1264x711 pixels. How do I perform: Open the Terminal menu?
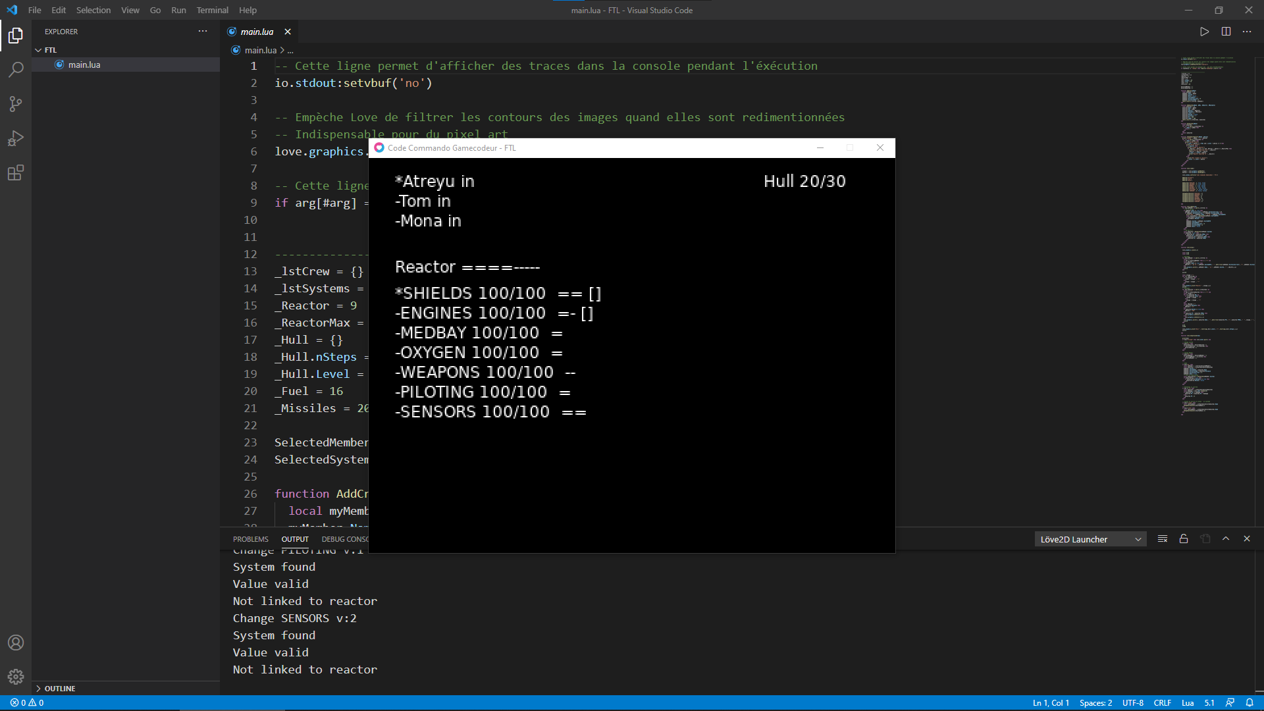point(212,10)
